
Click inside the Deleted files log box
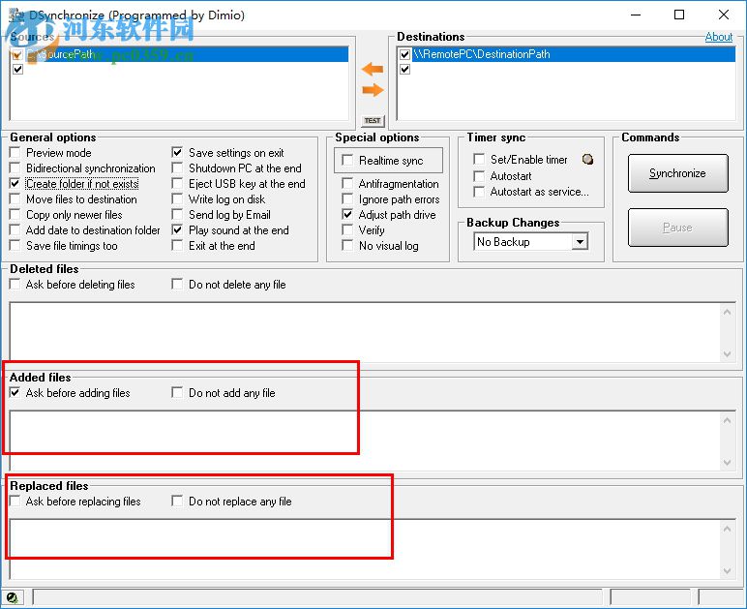(x=367, y=332)
